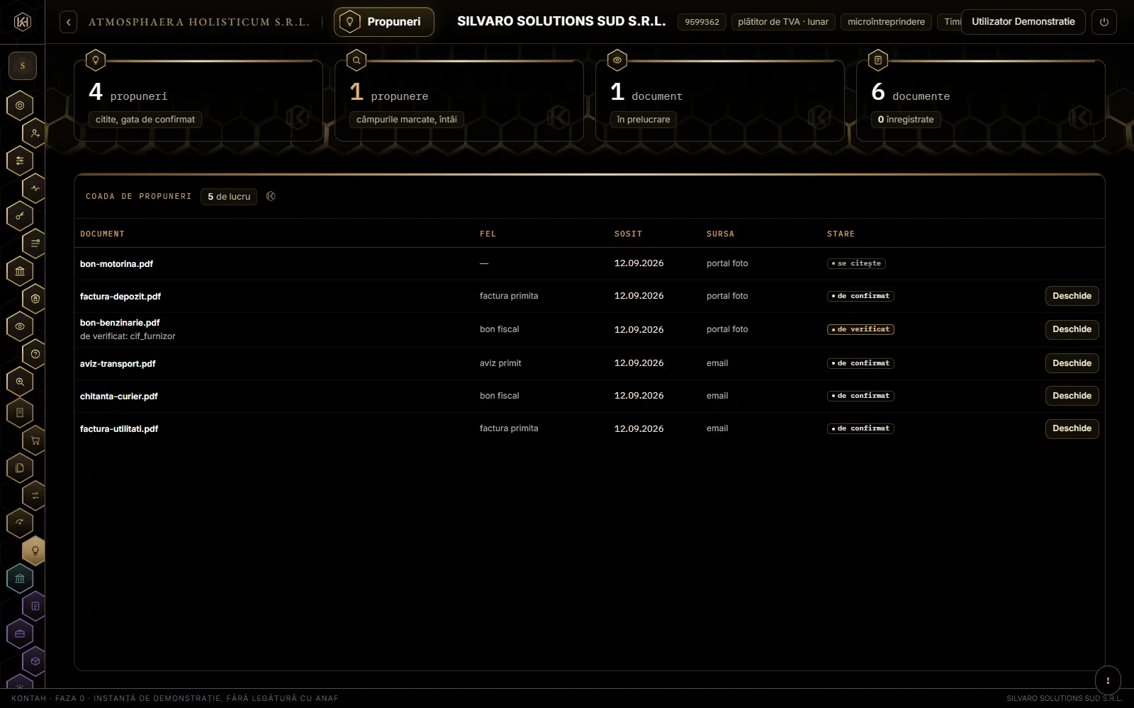Open the copy documents icon in sidebar
The image size is (1134, 708).
20,468
